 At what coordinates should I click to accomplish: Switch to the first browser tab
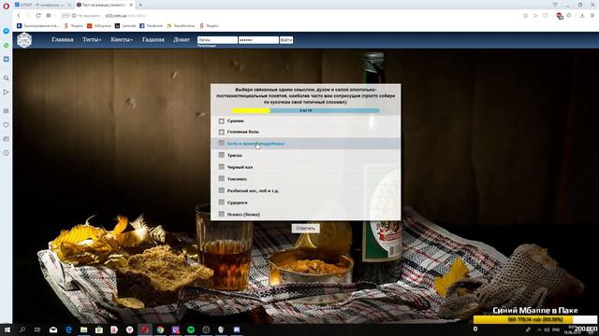coord(43,5)
